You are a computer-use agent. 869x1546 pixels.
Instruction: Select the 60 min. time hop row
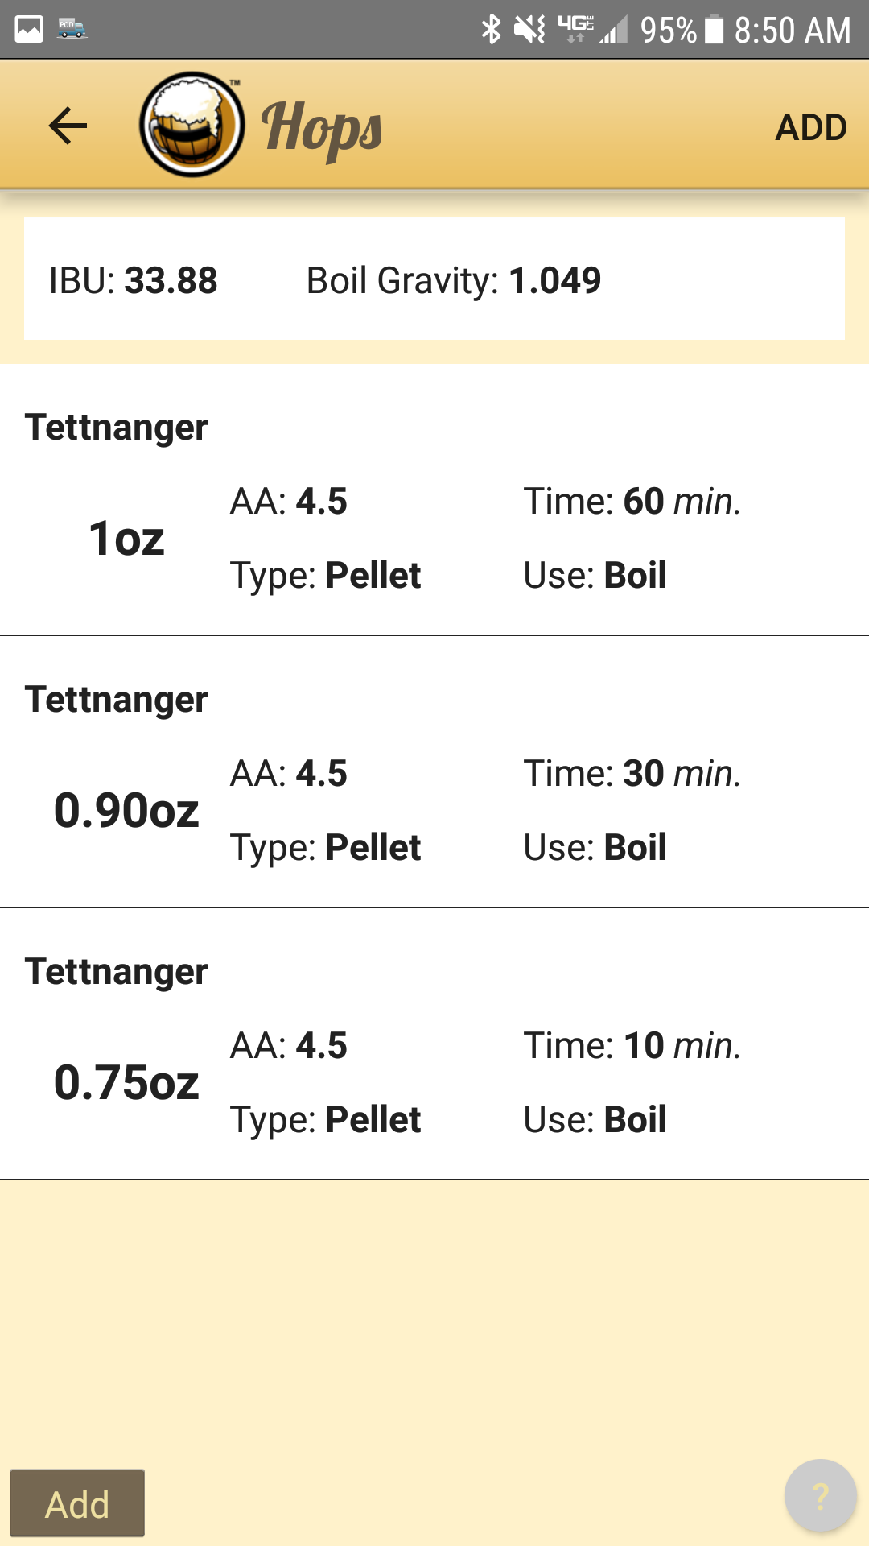[x=632, y=501]
